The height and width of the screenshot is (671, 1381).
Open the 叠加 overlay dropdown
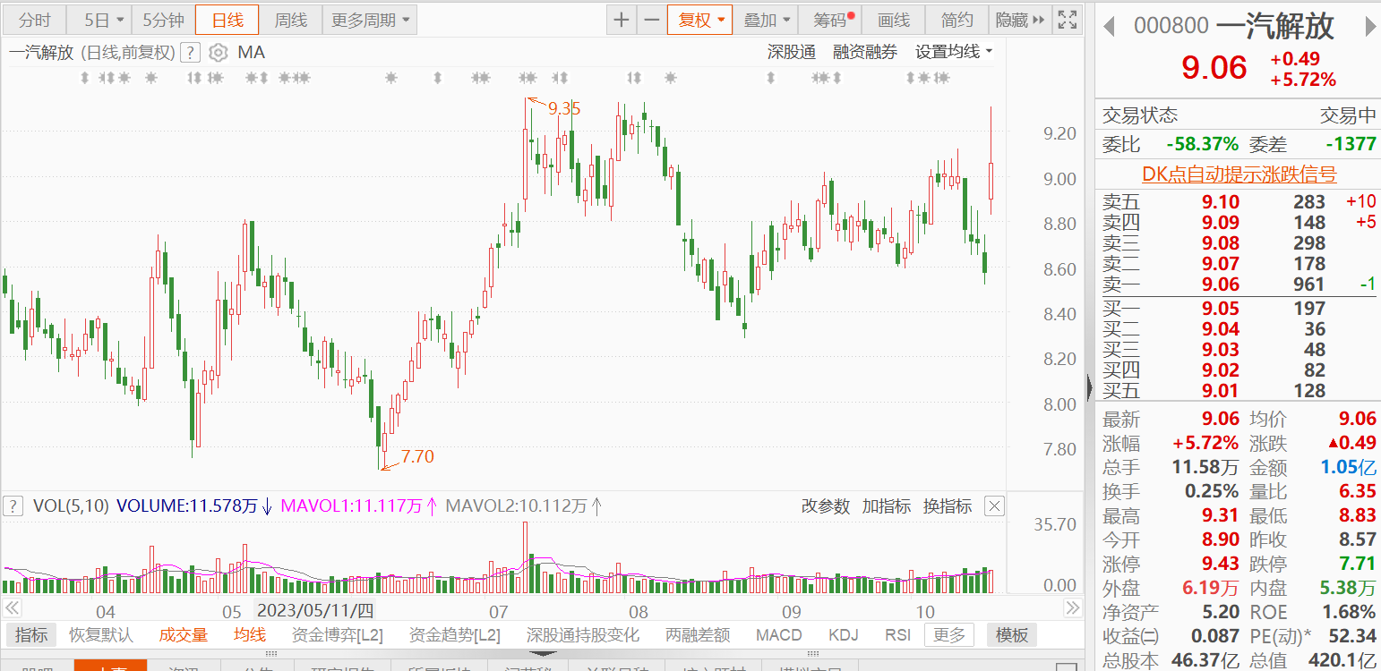(x=767, y=20)
